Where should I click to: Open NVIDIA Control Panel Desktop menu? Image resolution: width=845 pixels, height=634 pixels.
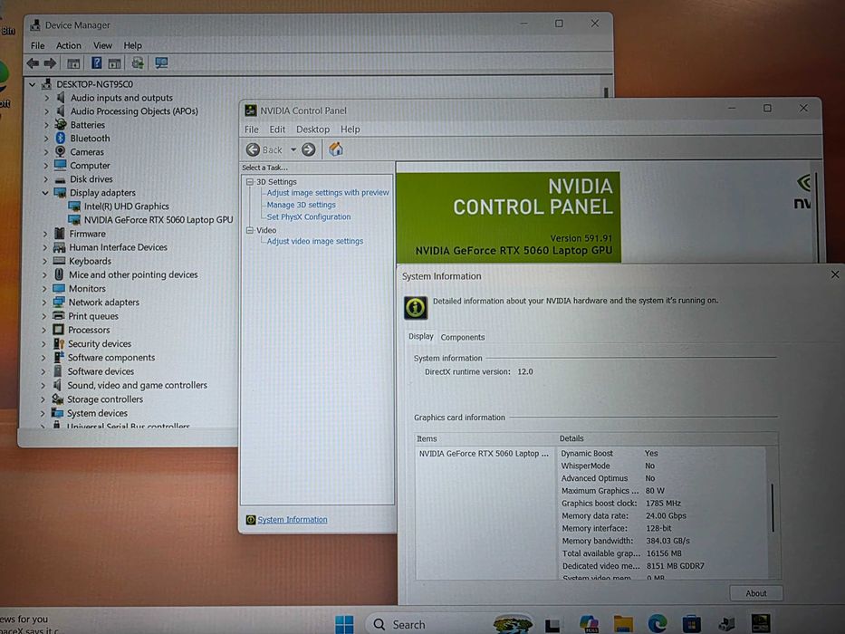[312, 130]
